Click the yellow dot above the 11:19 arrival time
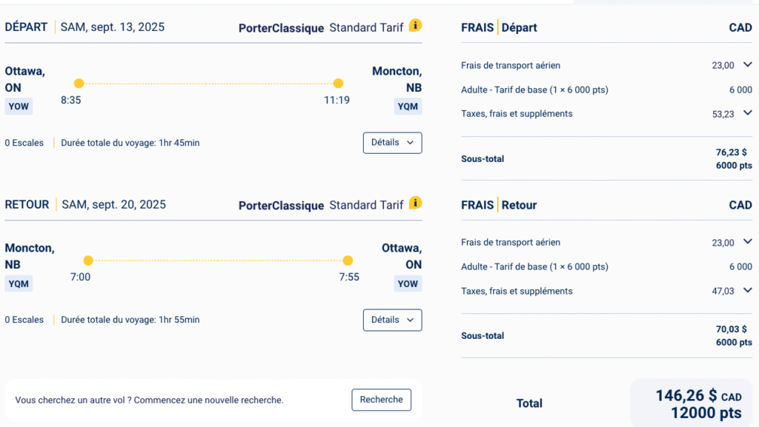 click(x=338, y=84)
